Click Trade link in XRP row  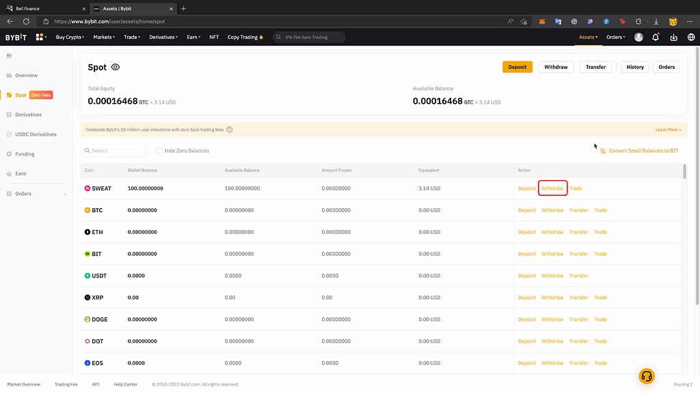600,297
